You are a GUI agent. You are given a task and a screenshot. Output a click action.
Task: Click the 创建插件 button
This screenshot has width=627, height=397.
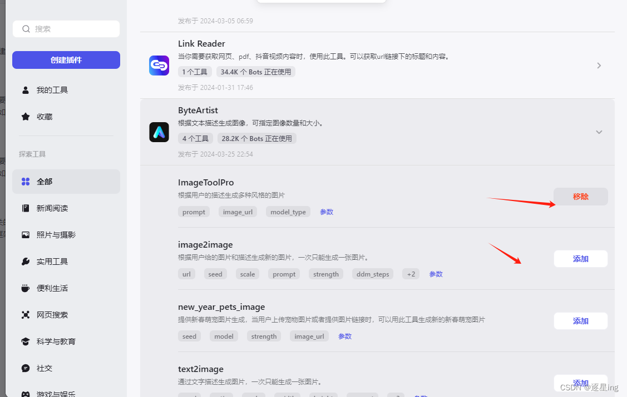click(x=66, y=60)
